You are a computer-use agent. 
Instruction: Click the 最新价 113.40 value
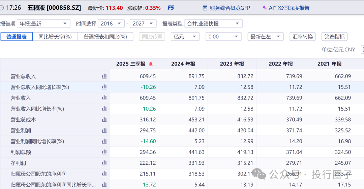click(114, 8)
